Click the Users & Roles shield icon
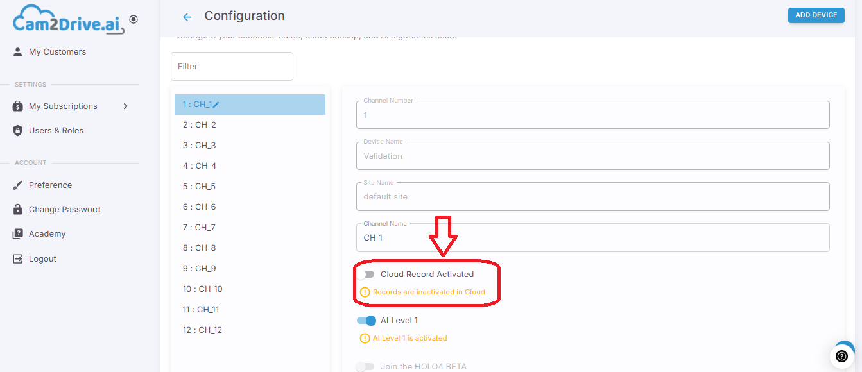The height and width of the screenshot is (372, 862). (18, 130)
